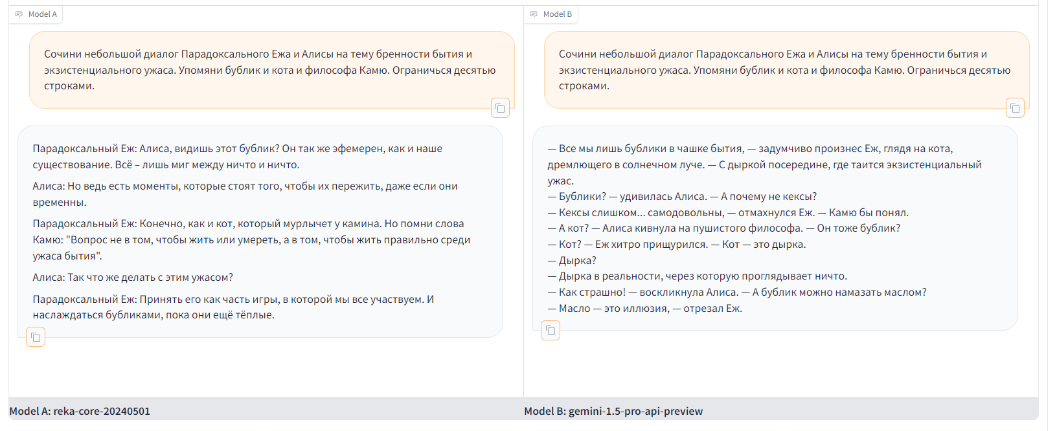
Task: Click the 'Бублики? — удивилась Алиса' line
Action: 683,197
